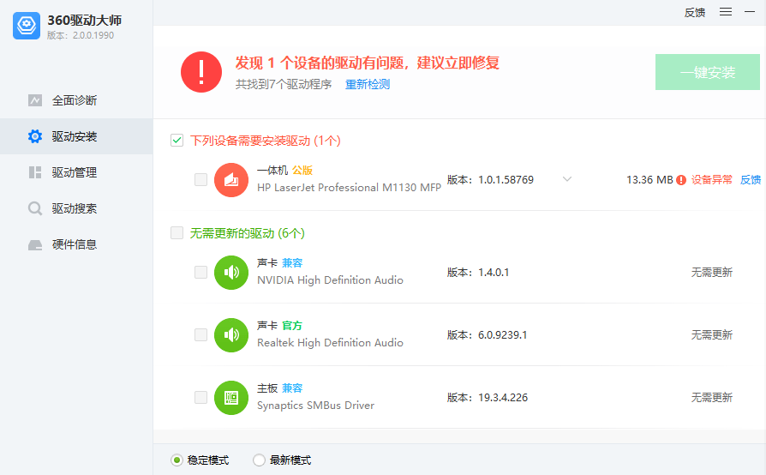Minimize the window with the dash icon
This screenshot has height=475, width=766.
(750, 12)
